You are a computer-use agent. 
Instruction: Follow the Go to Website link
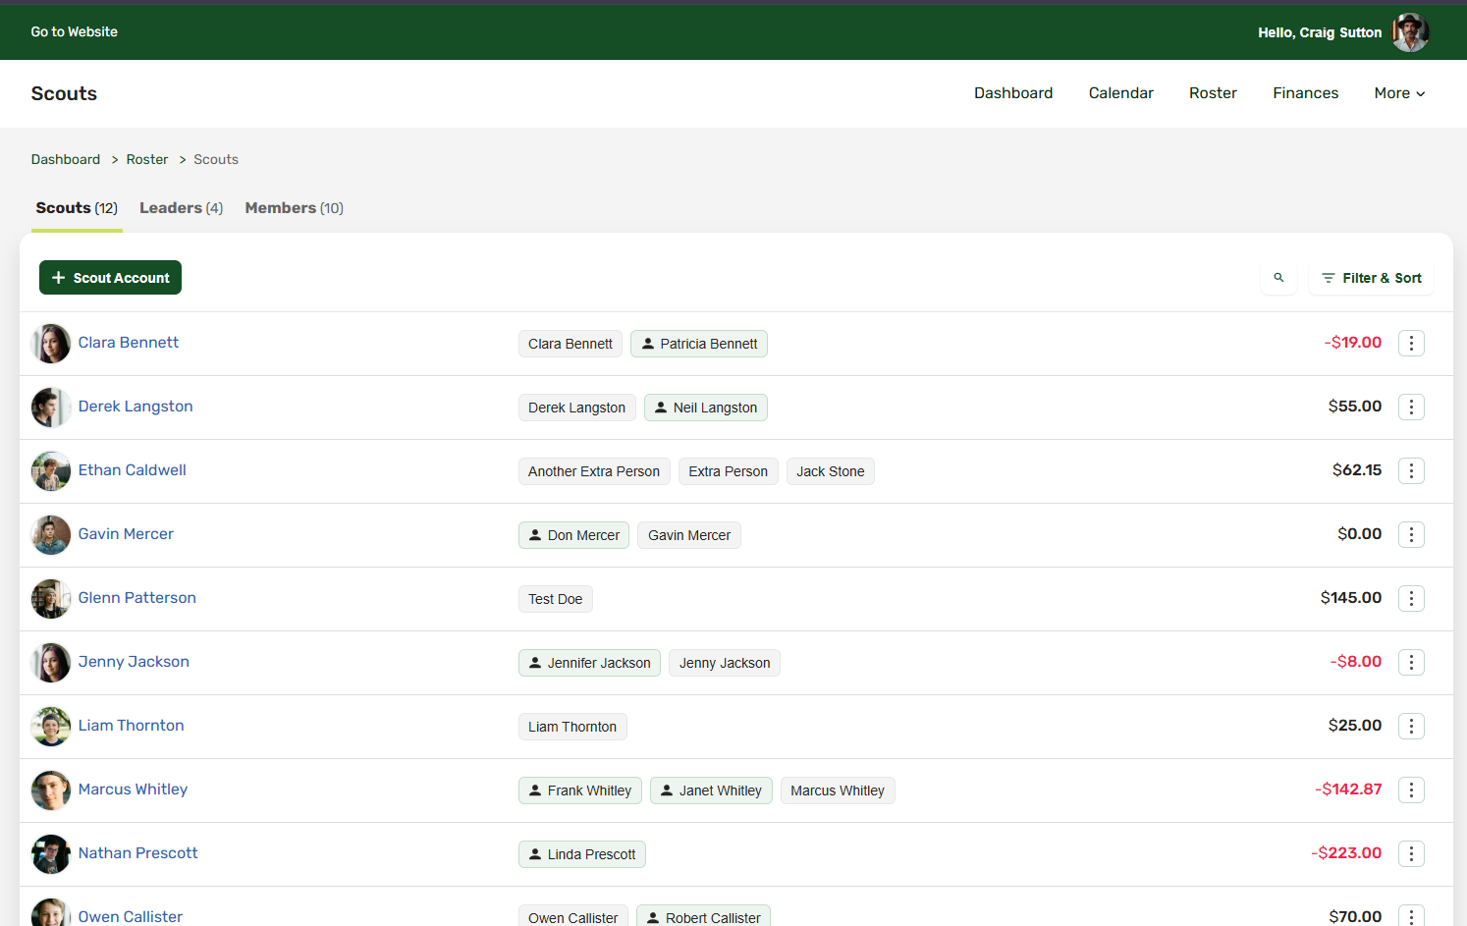click(75, 32)
